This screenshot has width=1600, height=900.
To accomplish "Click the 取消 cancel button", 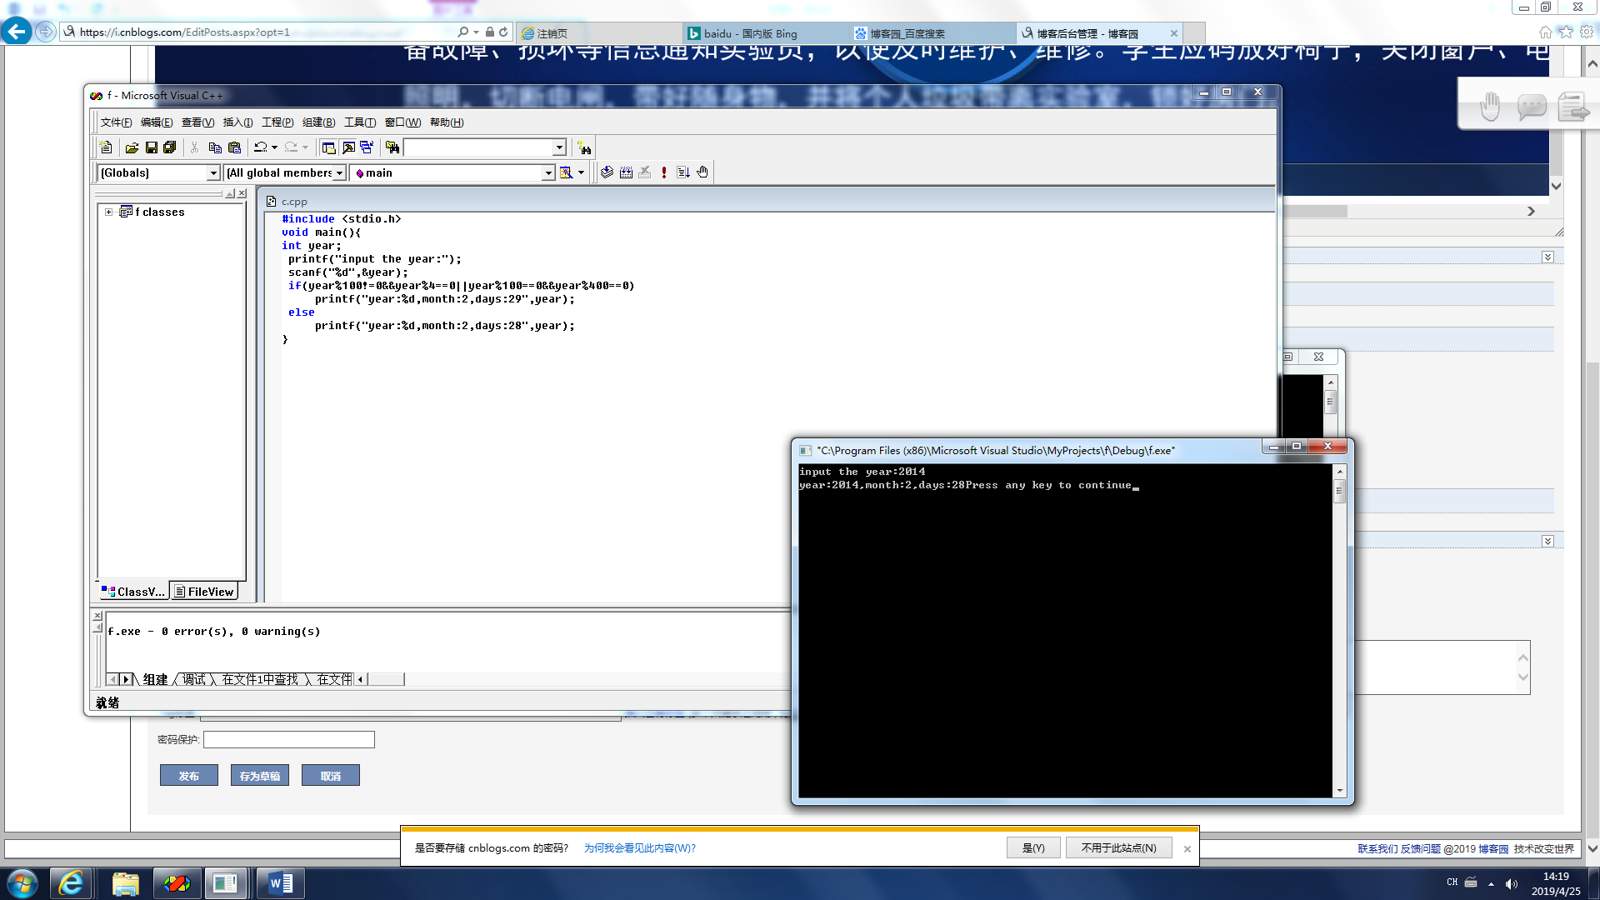I will click(331, 776).
